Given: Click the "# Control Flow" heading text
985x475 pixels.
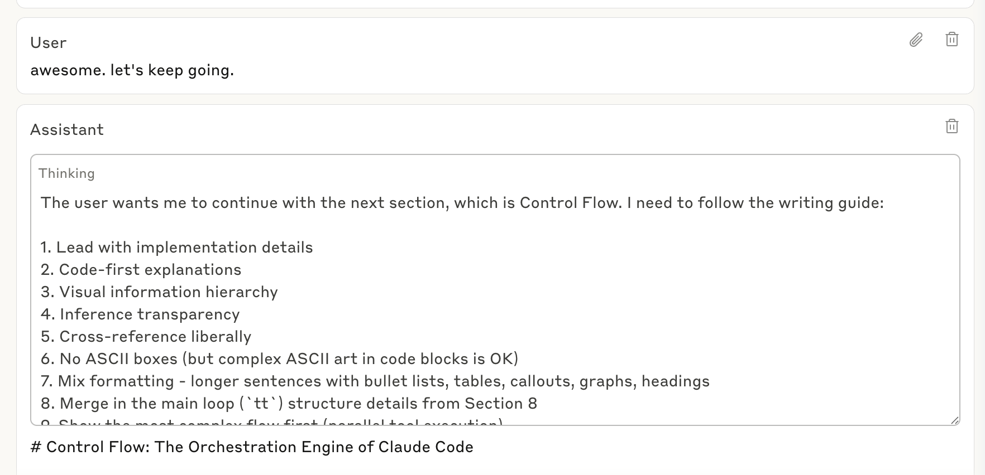Looking at the screenshot, I should pyautogui.click(x=252, y=447).
